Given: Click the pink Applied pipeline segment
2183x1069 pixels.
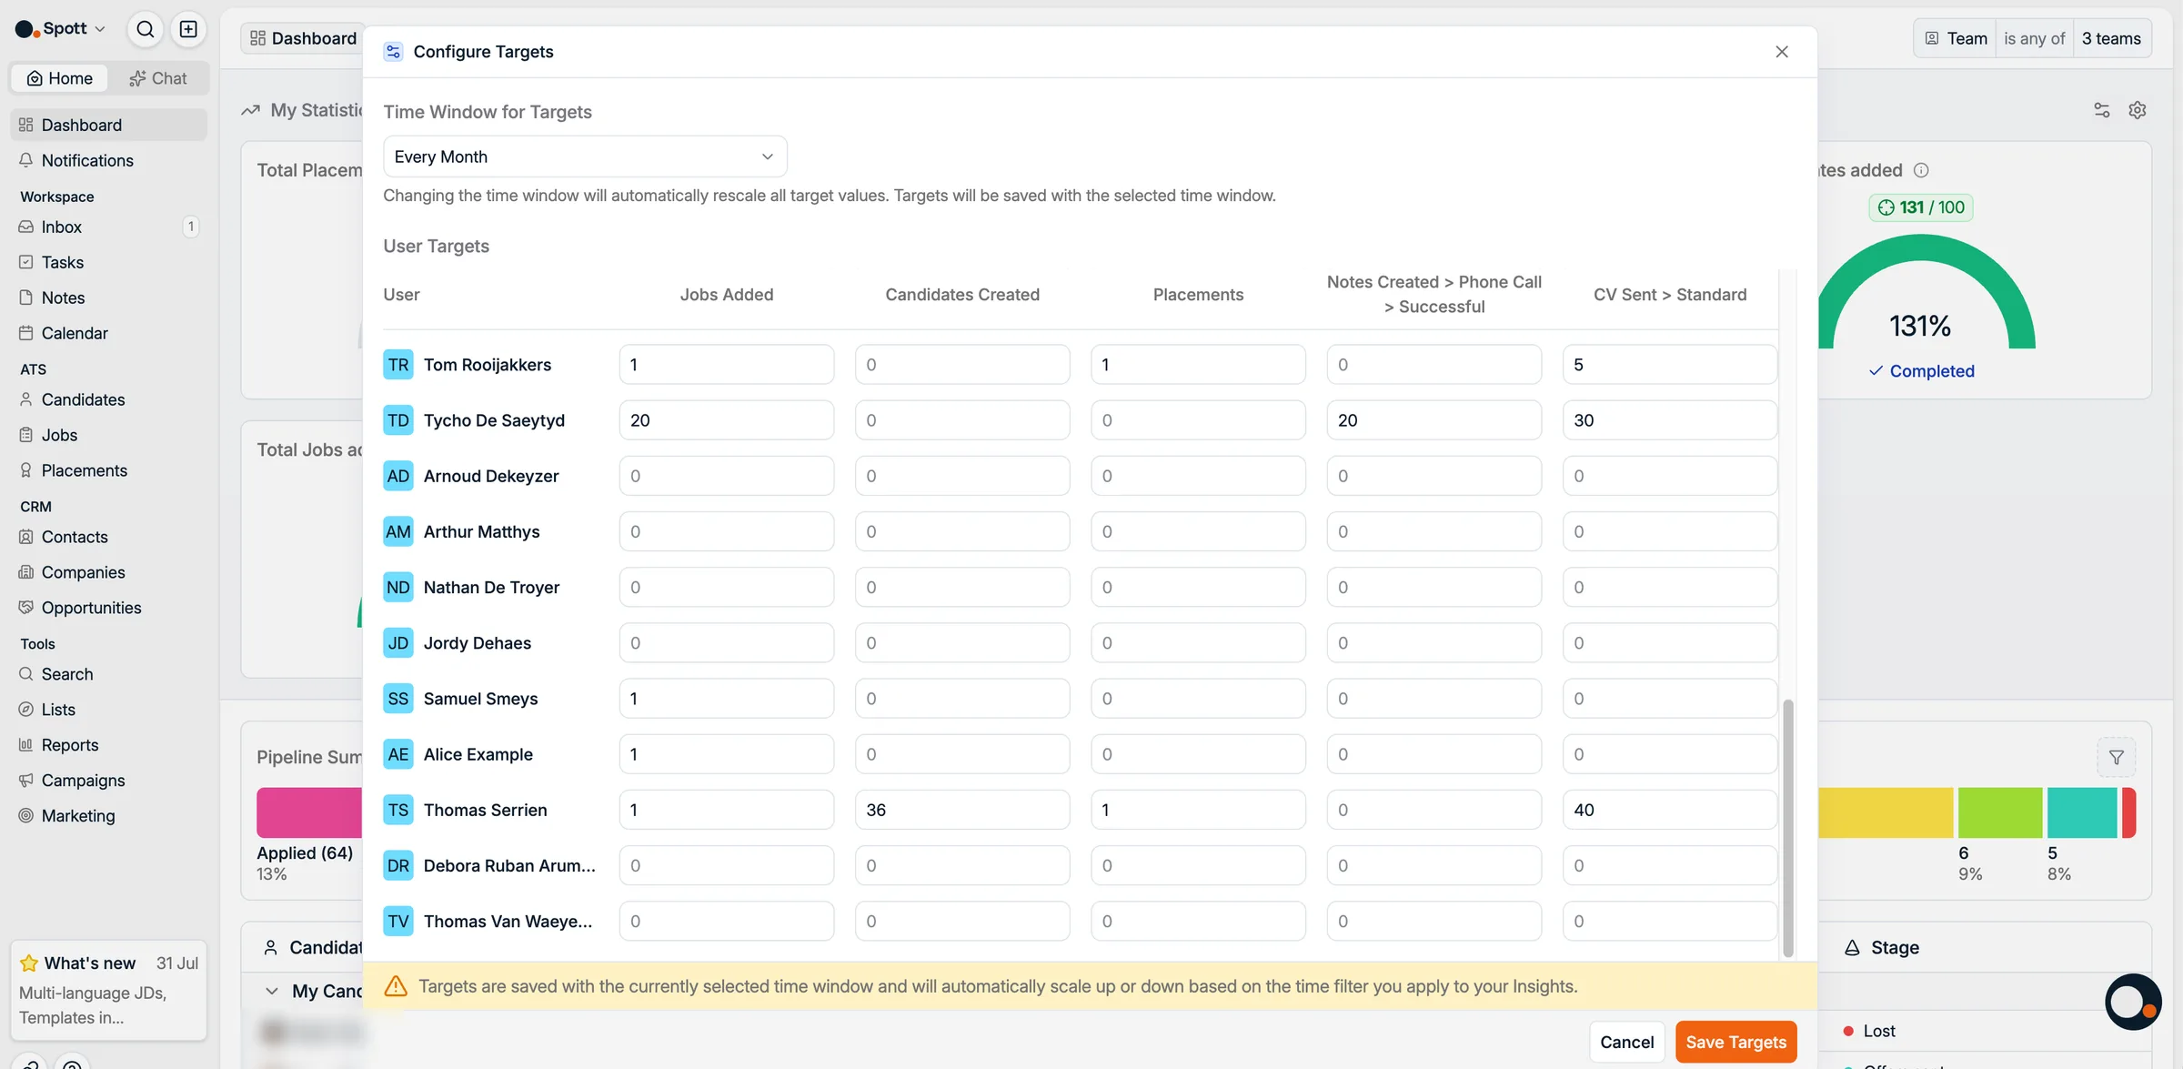Looking at the screenshot, I should click(x=309, y=812).
